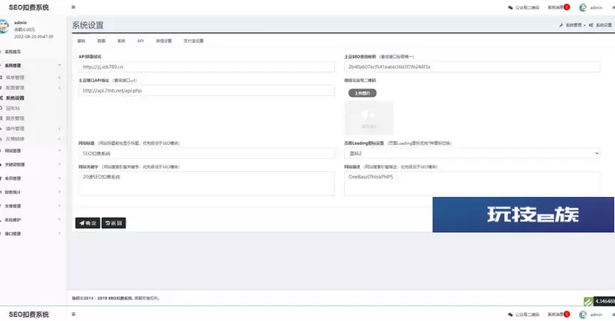The height and width of the screenshot is (321, 615).
Task: Expand the 财务统计 menu arrow
Action: [60, 192]
